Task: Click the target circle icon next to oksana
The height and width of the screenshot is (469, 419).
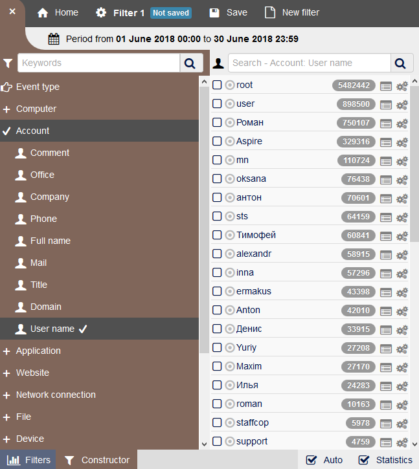Action: click(x=230, y=179)
